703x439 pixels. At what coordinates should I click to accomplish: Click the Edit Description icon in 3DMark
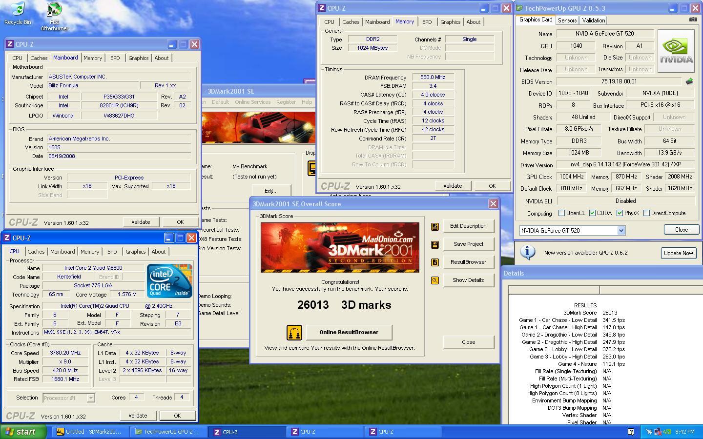[435, 226]
